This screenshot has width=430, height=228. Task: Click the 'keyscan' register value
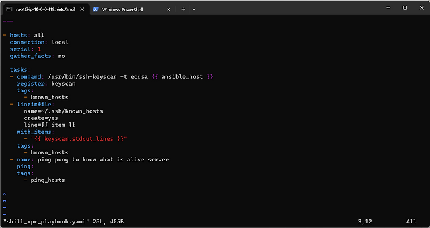[63, 83]
